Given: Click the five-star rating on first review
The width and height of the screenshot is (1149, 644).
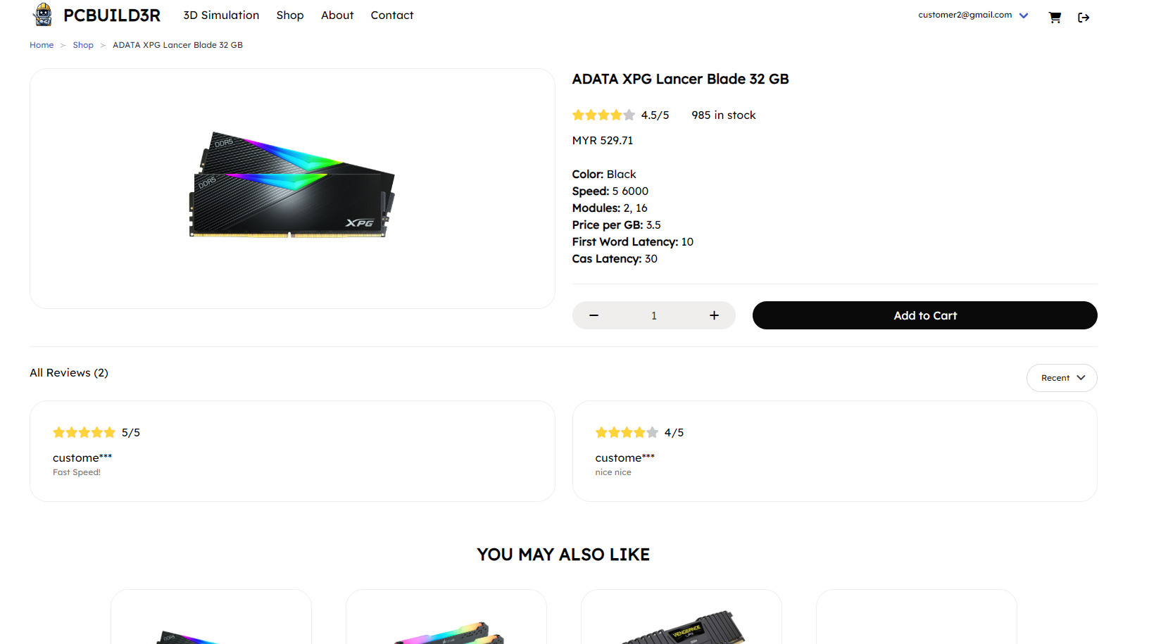Looking at the screenshot, I should (x=84, y=433).
